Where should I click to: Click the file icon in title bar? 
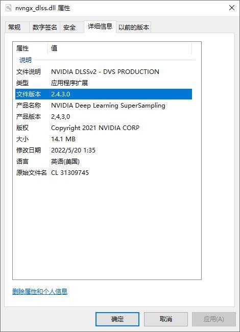click(9, 8)
